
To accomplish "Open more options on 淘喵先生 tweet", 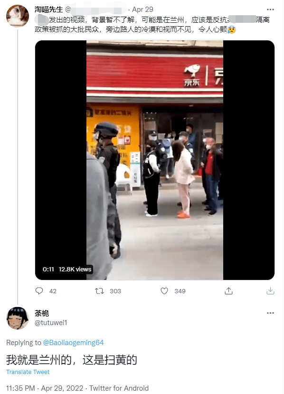I will pyautogui.click(x=270, y=10).
